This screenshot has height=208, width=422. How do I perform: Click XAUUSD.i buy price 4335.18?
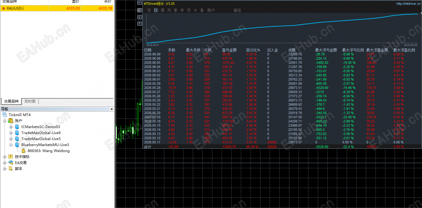click(x=105, y=8)
